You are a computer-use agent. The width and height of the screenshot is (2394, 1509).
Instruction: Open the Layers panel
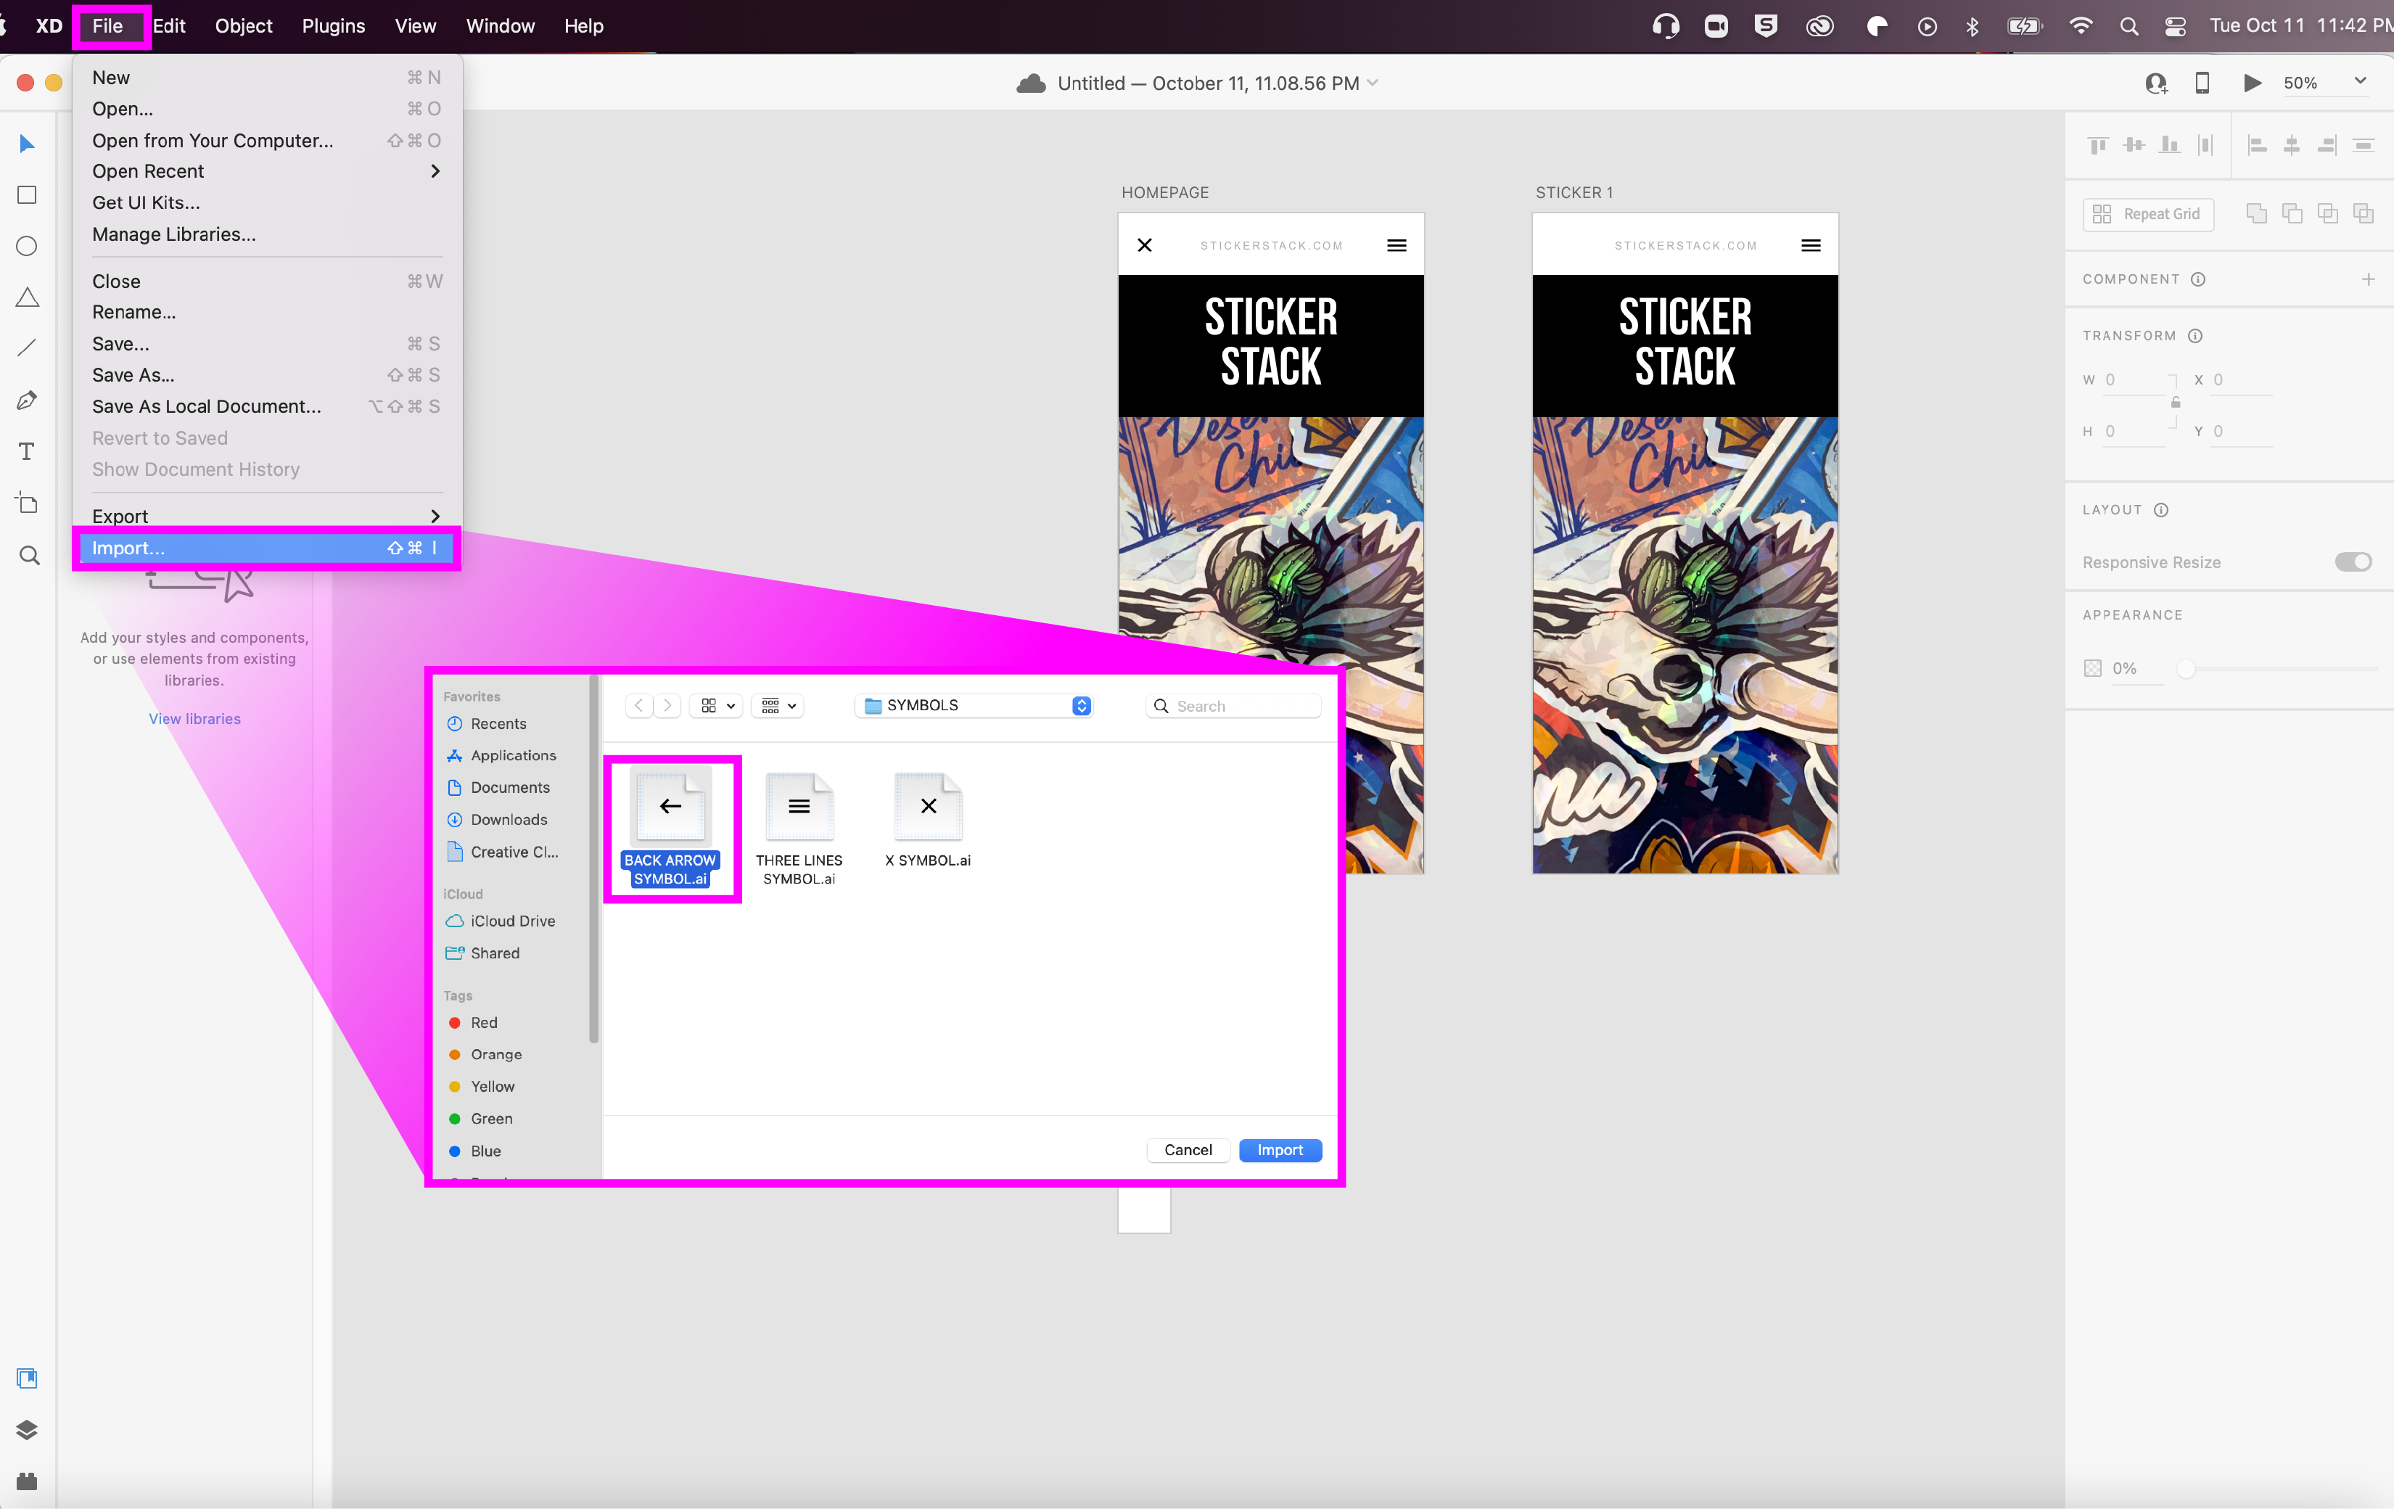(x=27, y=1429)
